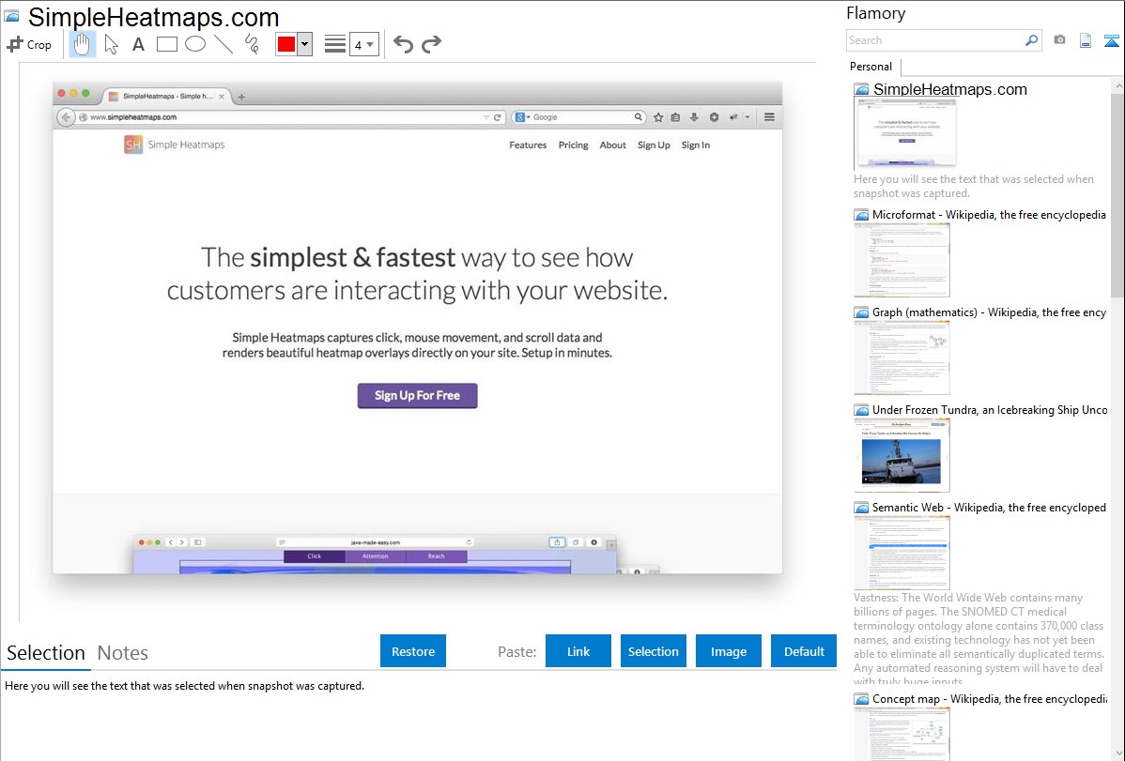This screenshot has height=761, width=1125.
Task: Select the rectangle shape tool
Action: (166, 44)
